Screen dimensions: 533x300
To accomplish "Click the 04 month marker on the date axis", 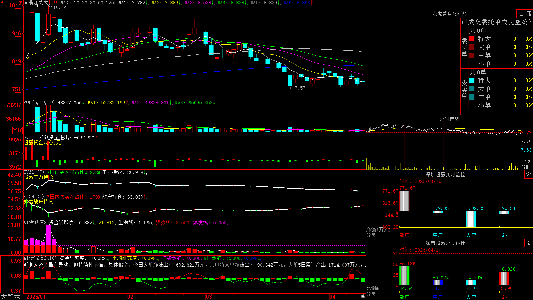I will 332,297.
